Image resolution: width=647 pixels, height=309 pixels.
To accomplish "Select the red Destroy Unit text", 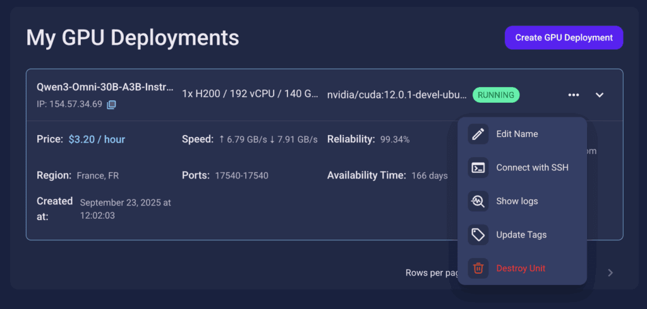I will click(521, 269).
